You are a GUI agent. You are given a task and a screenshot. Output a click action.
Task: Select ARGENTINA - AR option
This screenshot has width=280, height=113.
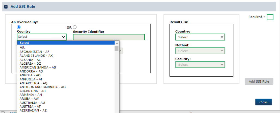(x=32, y=91)
